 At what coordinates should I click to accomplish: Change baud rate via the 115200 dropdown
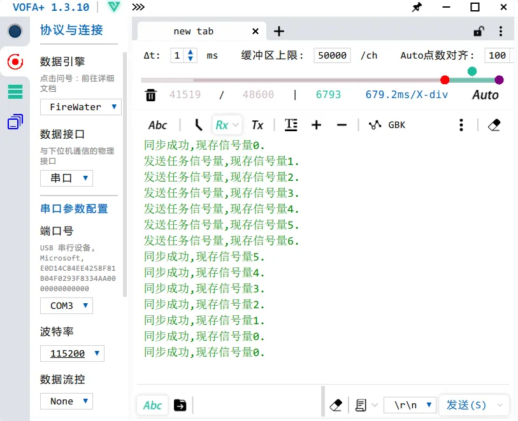[72, 353]
